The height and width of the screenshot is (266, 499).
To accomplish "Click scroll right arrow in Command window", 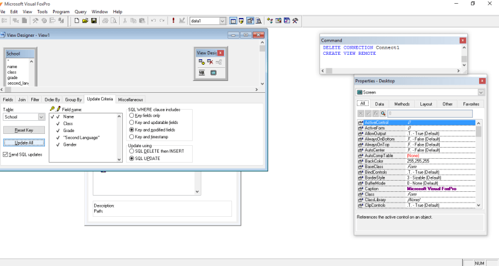I will coord(458,71).
